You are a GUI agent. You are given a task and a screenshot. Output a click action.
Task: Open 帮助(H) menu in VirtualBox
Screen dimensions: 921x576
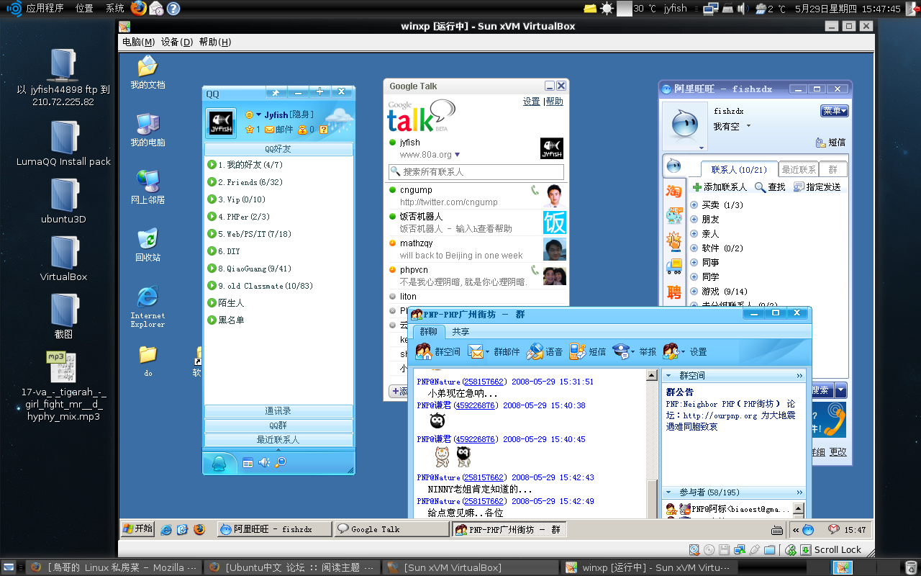coord(215,42)
